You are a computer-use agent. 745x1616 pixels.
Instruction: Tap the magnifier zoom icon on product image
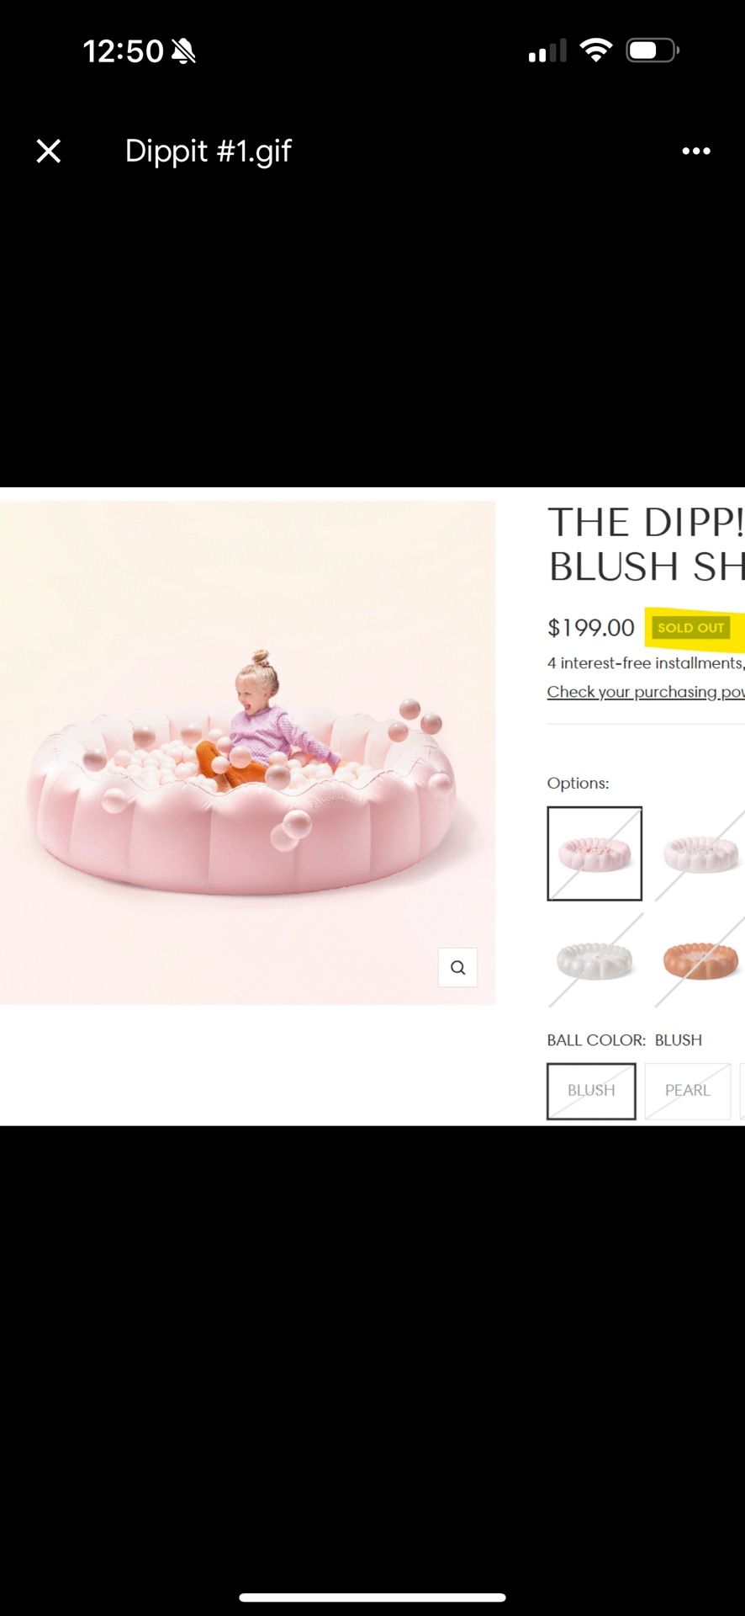pyautogui.click(x=457, y=967)
